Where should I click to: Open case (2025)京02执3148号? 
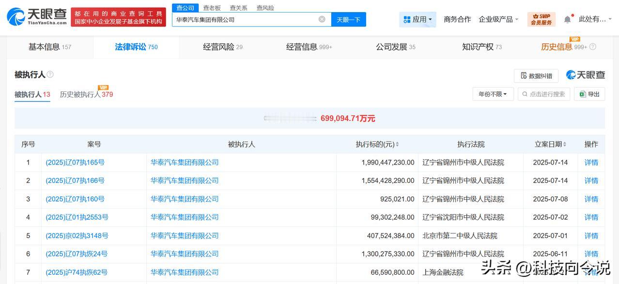click(x=77, y=236)
